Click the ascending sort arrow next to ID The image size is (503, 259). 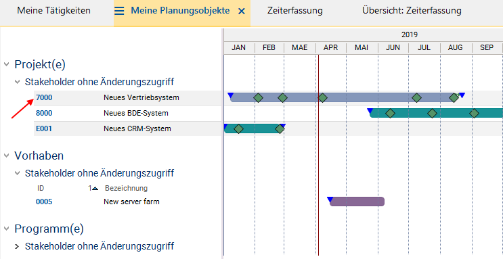[x=95, y=189]
